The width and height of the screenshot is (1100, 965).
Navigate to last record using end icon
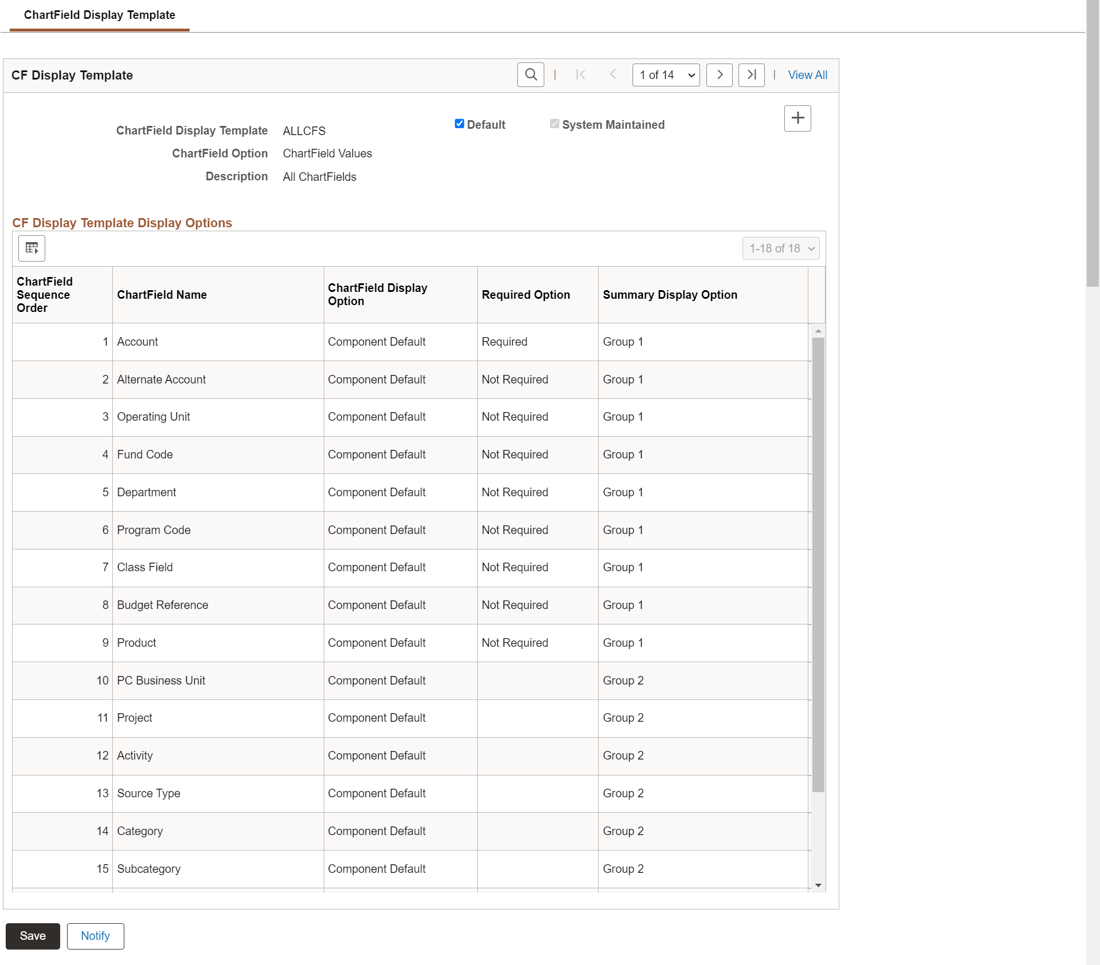[751, 75]
